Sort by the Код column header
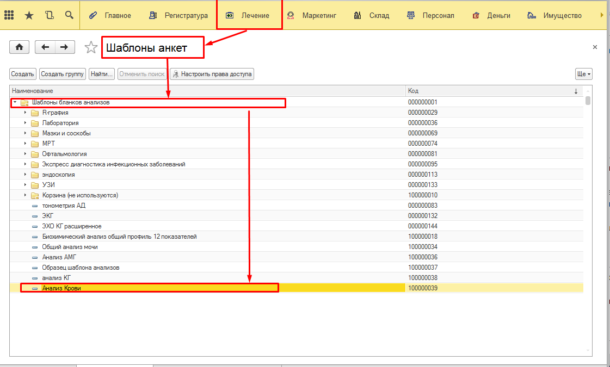The width and height of the screenshot is (610, 367). tap(490, 91)
